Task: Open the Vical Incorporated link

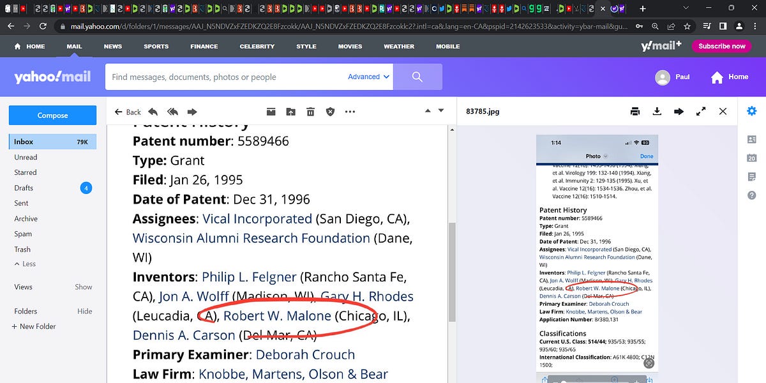Action: (257, 218)
